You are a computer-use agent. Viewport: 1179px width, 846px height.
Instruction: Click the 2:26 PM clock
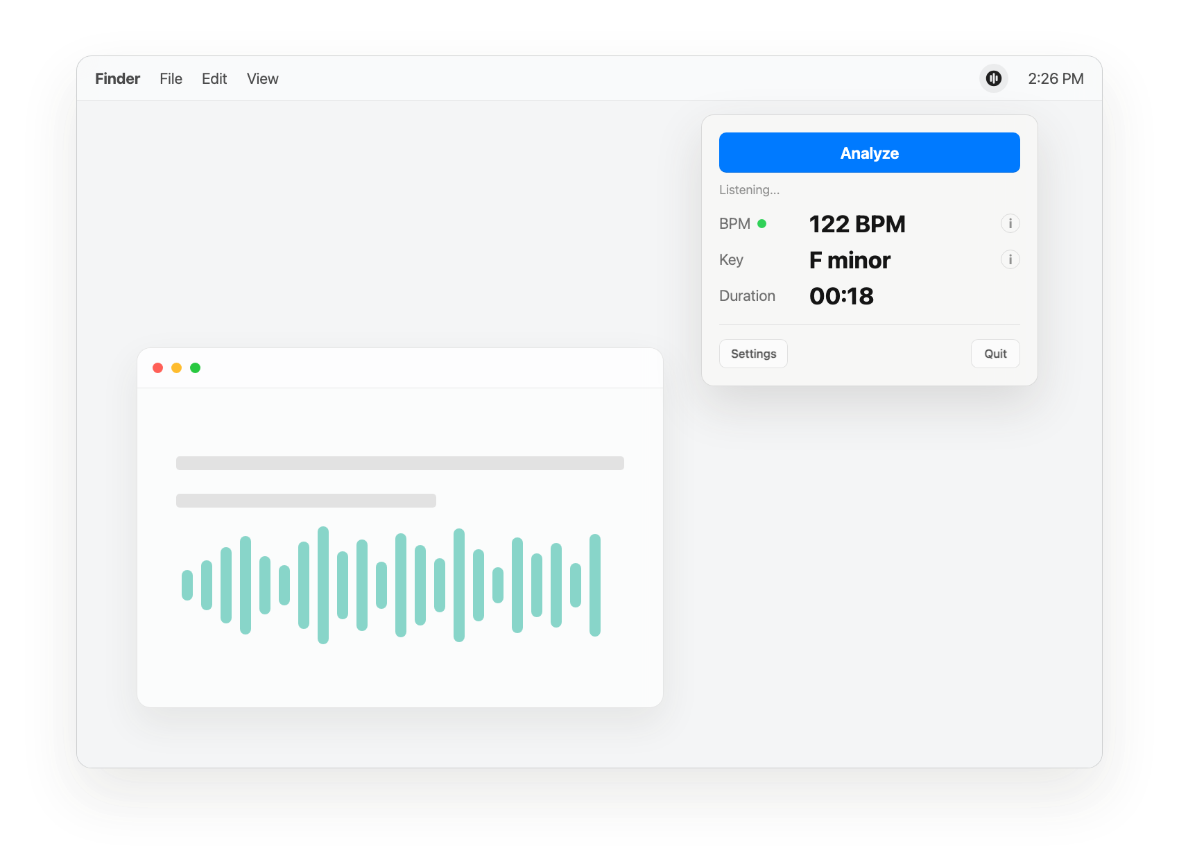pos(1056,78)
